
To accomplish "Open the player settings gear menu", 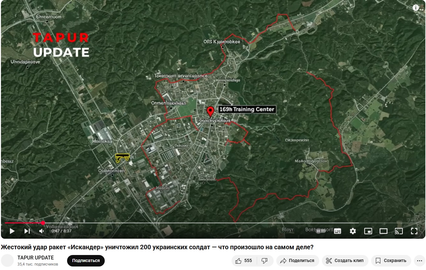I will [x=353, y=231].
